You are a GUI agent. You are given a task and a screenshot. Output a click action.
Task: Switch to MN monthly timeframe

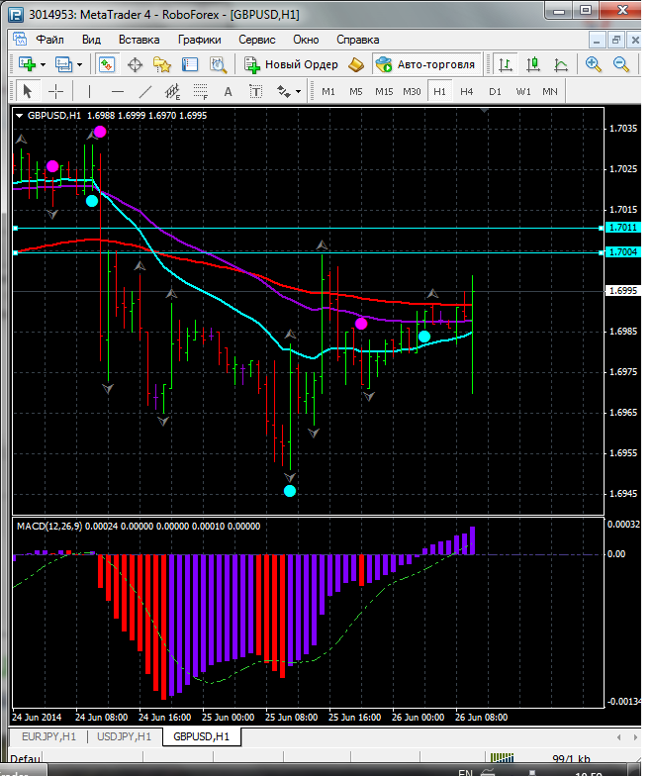(550, 91)
